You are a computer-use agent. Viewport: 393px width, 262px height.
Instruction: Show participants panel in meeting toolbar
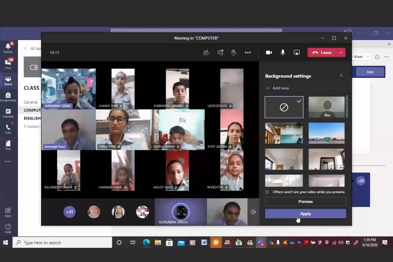(x=206, y=52)
